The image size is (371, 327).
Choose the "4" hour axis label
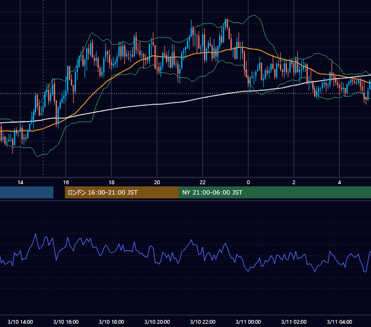(339, 183)
